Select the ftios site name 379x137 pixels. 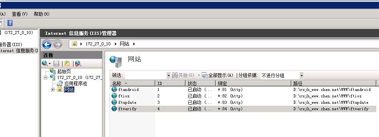click(x=124, y=96)
